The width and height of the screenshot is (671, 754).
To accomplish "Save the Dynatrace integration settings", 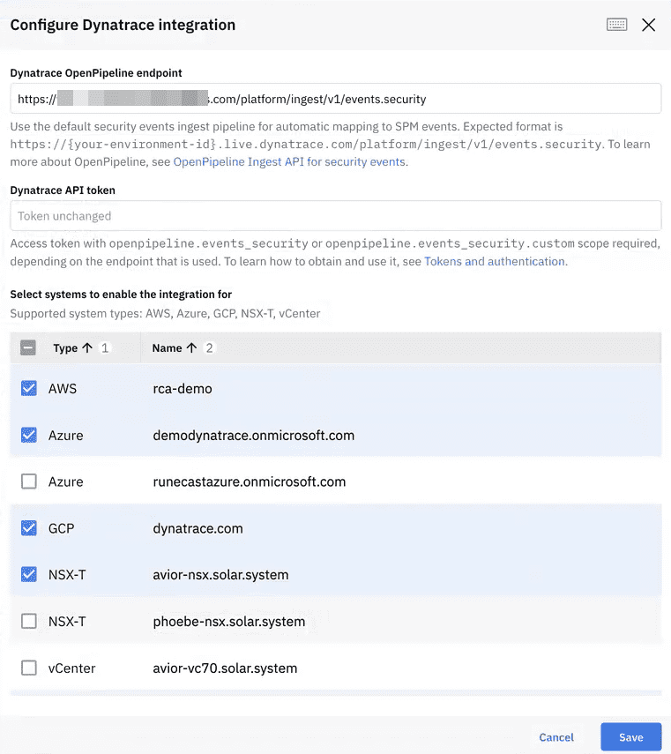I will (x=631, y=737).
